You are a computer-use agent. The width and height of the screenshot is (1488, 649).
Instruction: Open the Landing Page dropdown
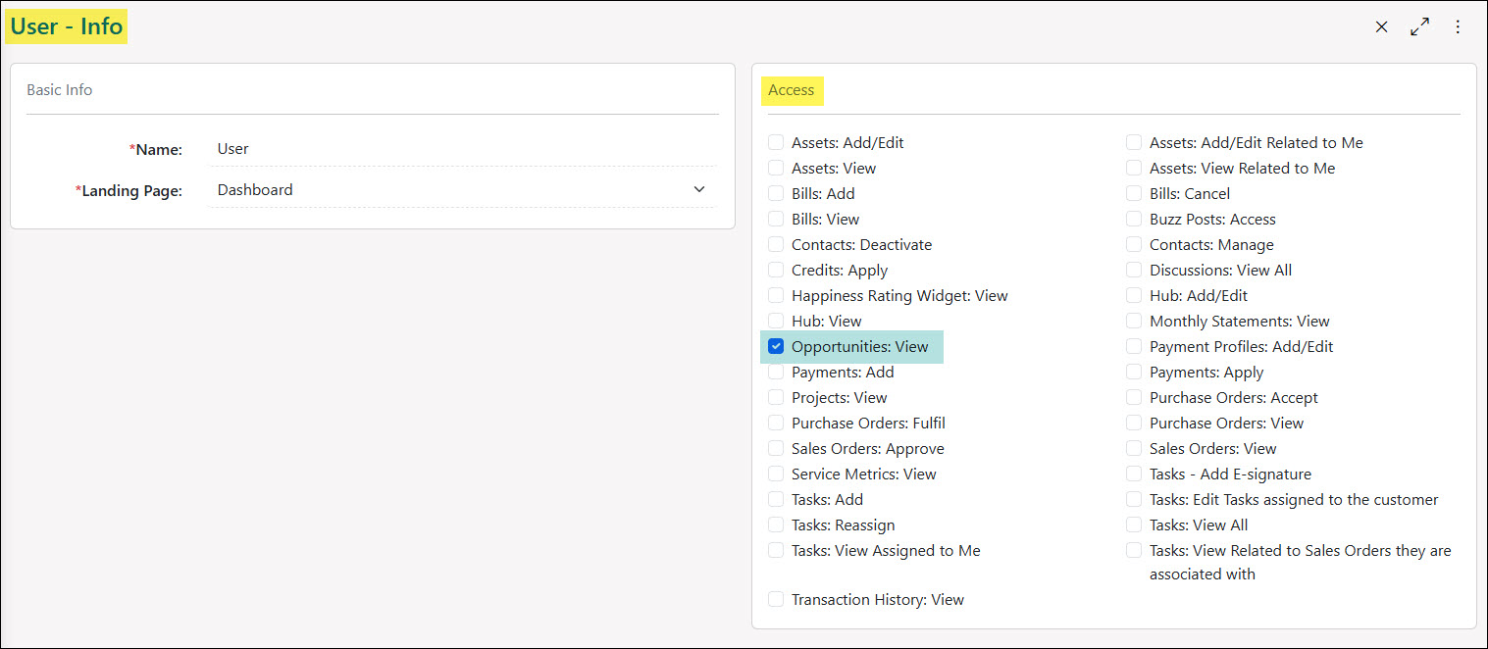tap(698, 189)
